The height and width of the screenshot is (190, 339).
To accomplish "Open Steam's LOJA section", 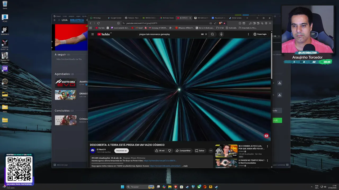I will 65,20.
